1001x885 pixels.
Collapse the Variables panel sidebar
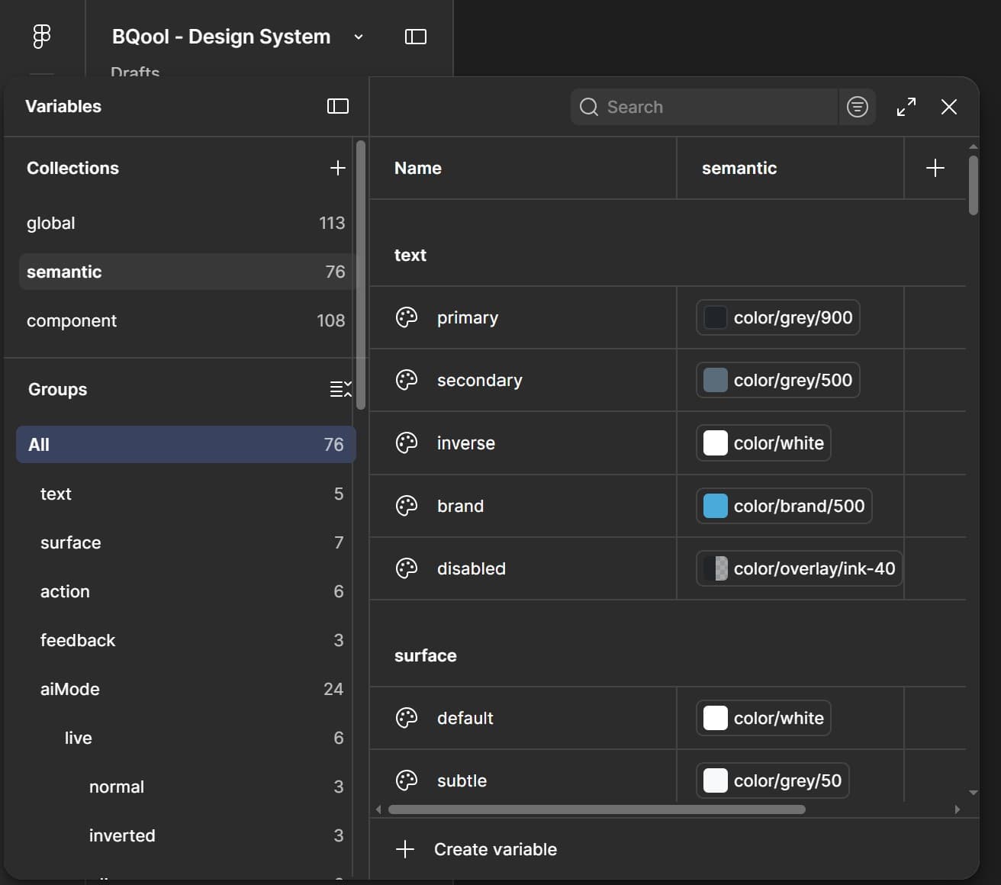tap(338, 106)
